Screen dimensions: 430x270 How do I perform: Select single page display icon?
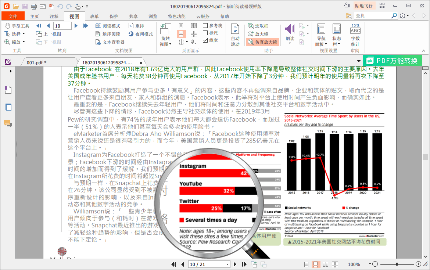point(181,26)
